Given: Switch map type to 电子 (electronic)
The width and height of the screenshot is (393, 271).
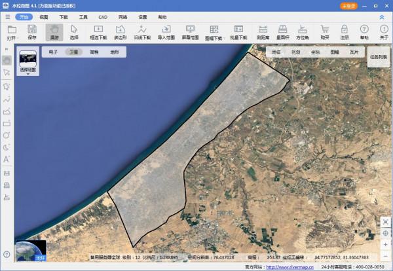Looking at the screenshot, I should click(x=53, y=51).
